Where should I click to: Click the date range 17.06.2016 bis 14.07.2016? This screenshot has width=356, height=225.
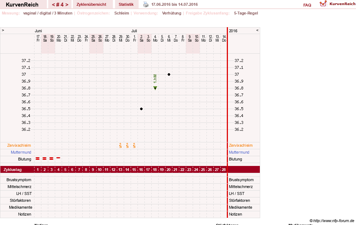coord(174,4)
